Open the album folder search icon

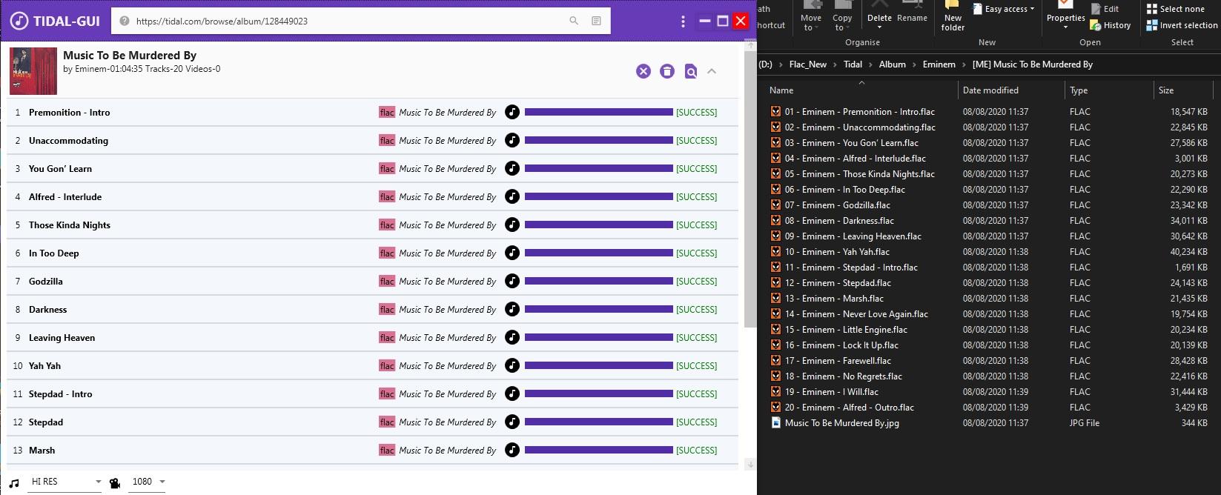[x=691, y=71]
